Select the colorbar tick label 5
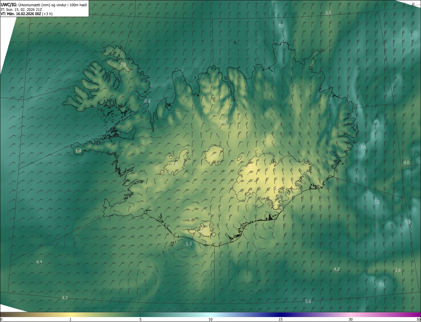This screenshot has width=421, height=322. coord(140,319)
